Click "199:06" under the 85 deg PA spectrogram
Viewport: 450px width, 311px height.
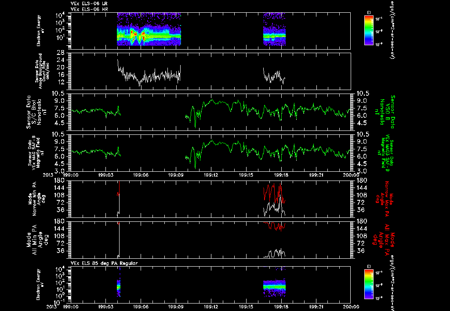point(141,307)
